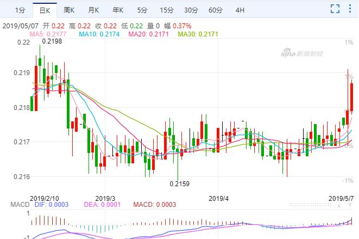This screenshot has height=239, width=359.
Task: Click the high price label 0.2198
Action: (52, 41)
